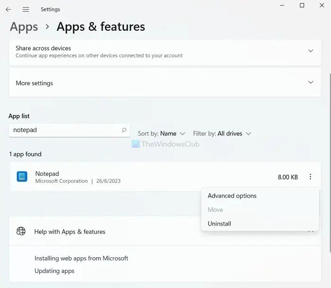Open the Filter by All drives dropdown

point(222,134)
